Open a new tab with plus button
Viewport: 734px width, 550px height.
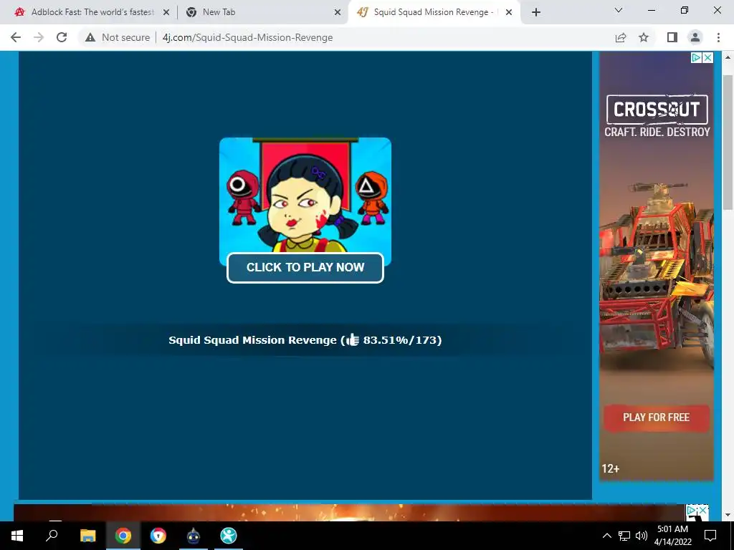click(536, 12)
